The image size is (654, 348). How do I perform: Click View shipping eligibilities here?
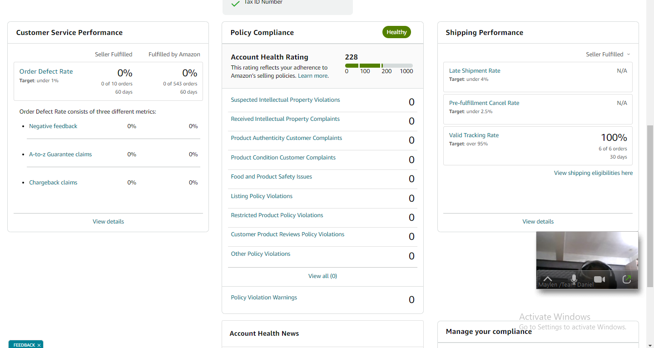click(x=593, y=173)
